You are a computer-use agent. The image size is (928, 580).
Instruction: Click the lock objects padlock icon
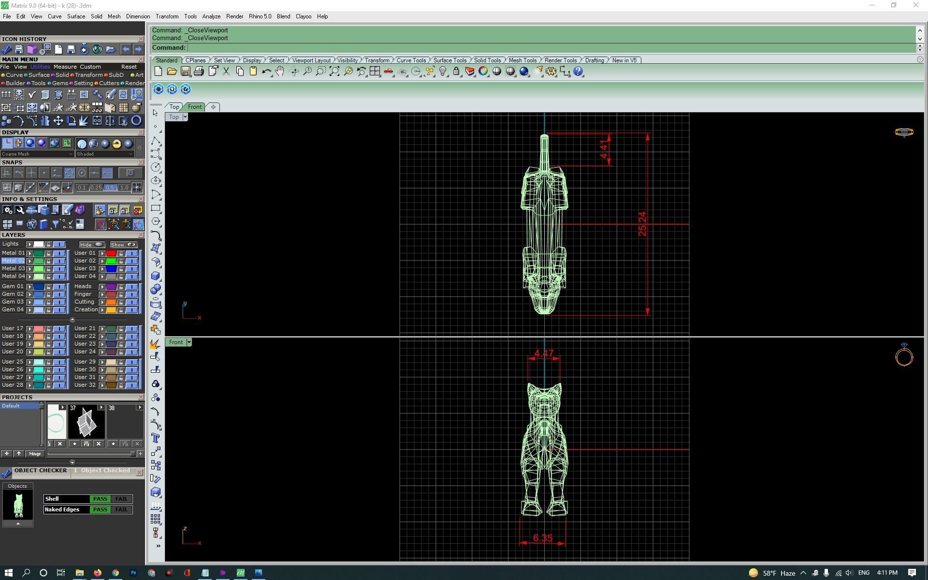456,72
